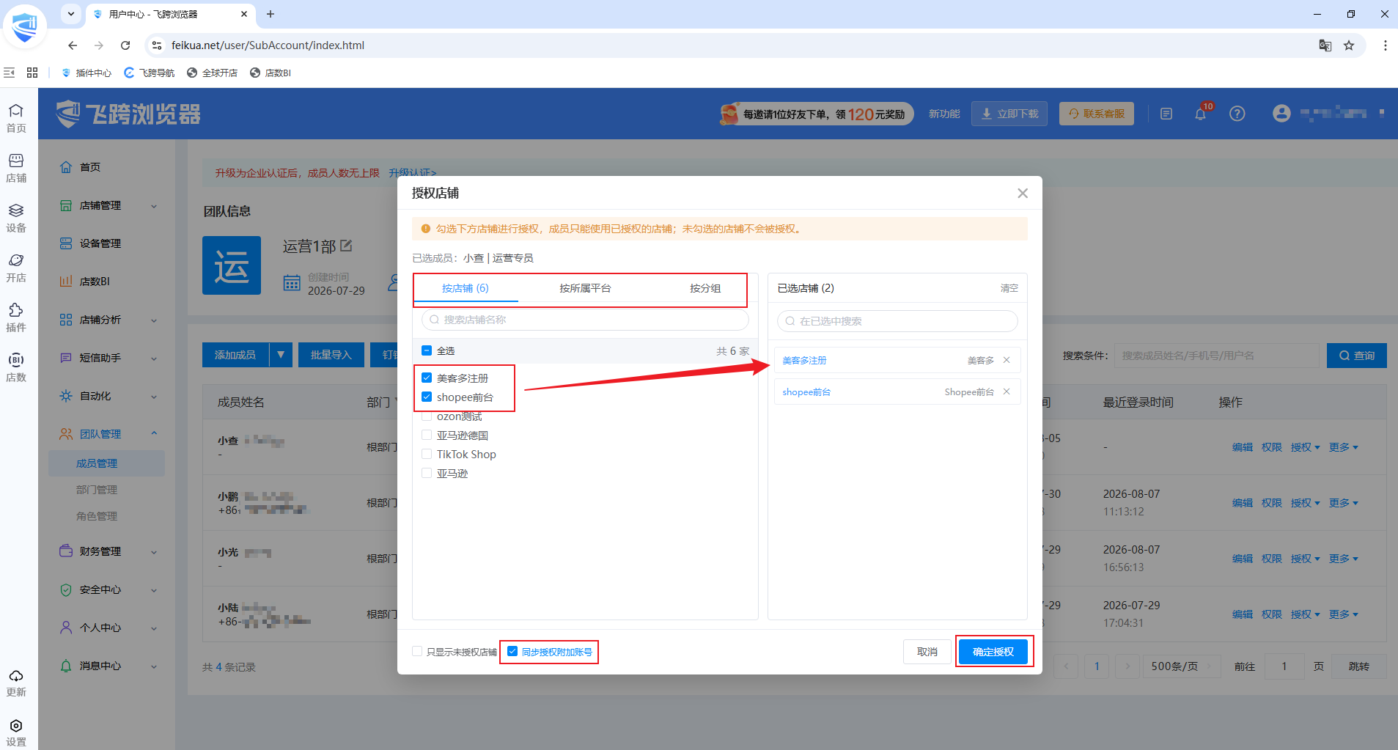Open the 添加成员 dropdown arrow

(281, 355)
